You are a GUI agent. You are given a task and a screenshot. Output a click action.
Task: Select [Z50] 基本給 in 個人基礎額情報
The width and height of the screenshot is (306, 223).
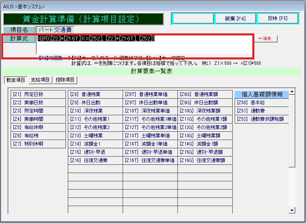click(x=261, y=103)
